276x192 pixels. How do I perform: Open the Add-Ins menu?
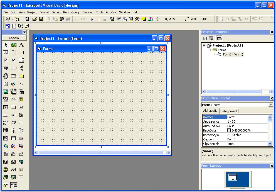coord(111,12)
